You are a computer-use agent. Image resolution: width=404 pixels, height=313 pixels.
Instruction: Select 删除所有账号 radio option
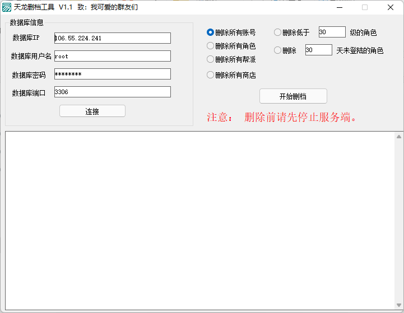coord(211,32)
